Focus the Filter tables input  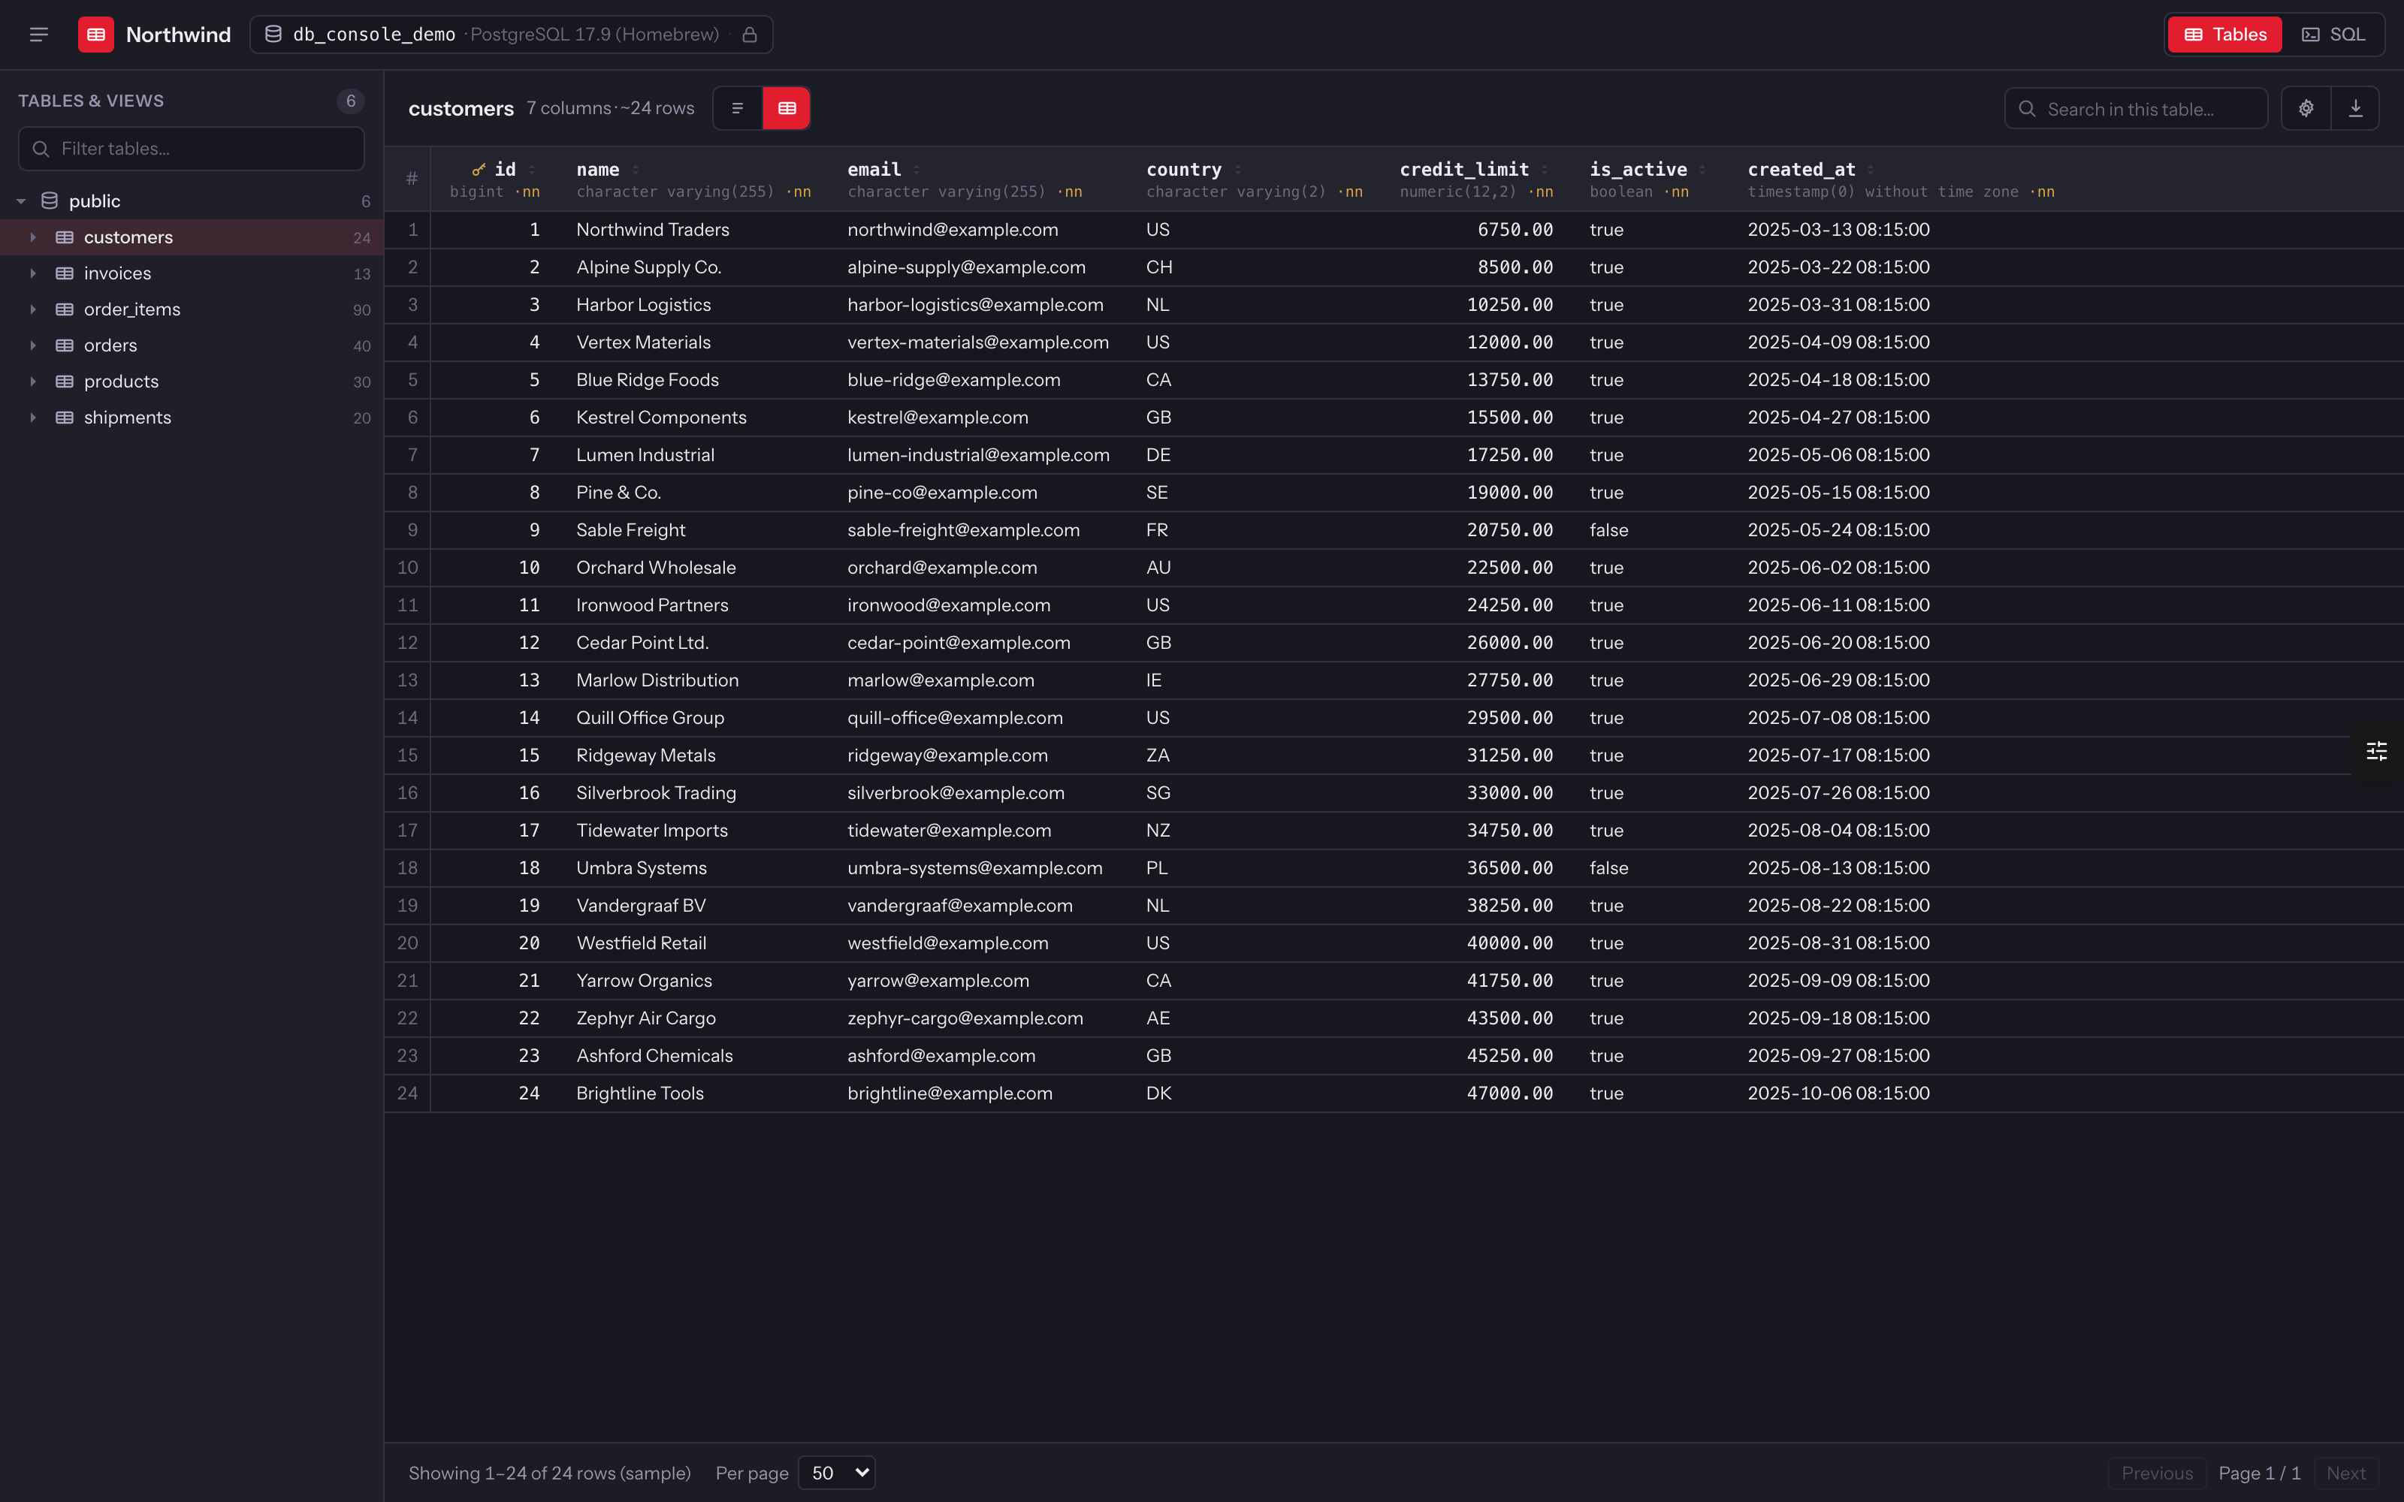click(192, 149)
